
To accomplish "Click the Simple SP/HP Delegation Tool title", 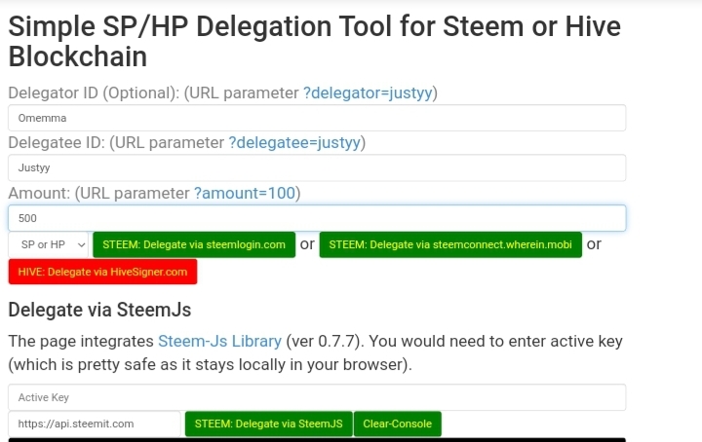I will (x=314, y=41).
